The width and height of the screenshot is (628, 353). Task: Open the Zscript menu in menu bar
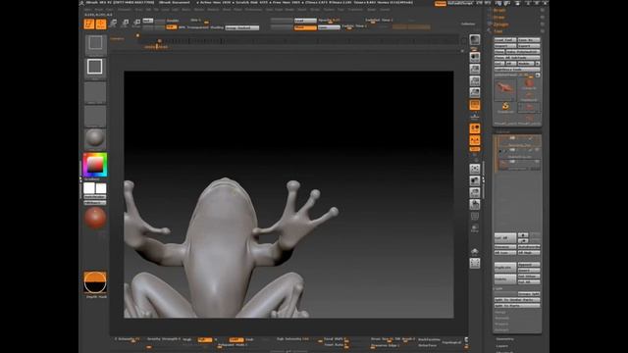[385, 9]
